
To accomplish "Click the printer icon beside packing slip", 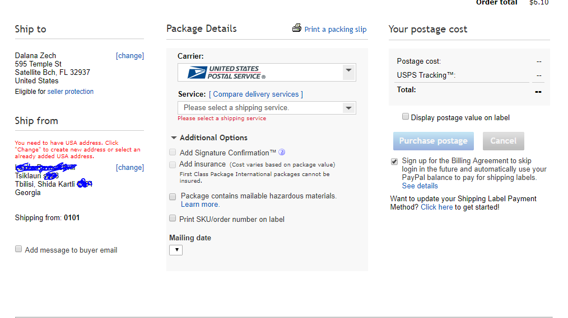I will [x=297, y=29].
